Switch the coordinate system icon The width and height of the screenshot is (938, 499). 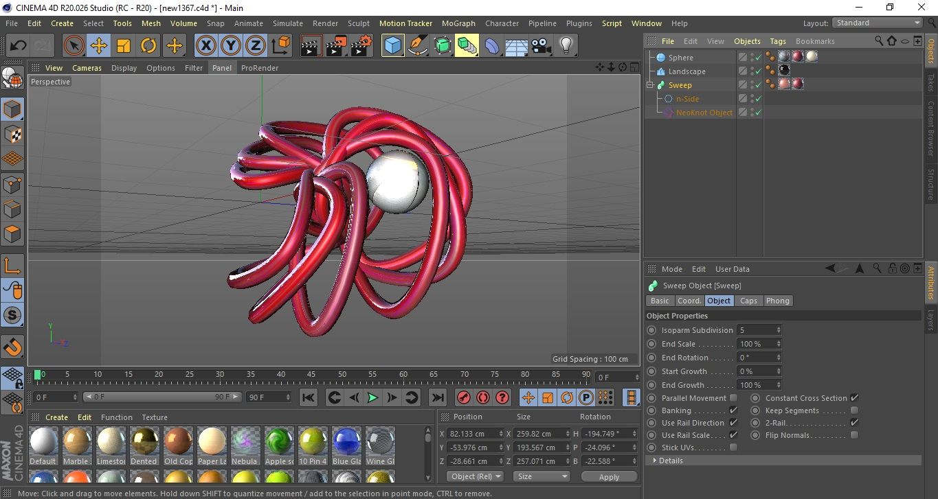pos(280,46)
